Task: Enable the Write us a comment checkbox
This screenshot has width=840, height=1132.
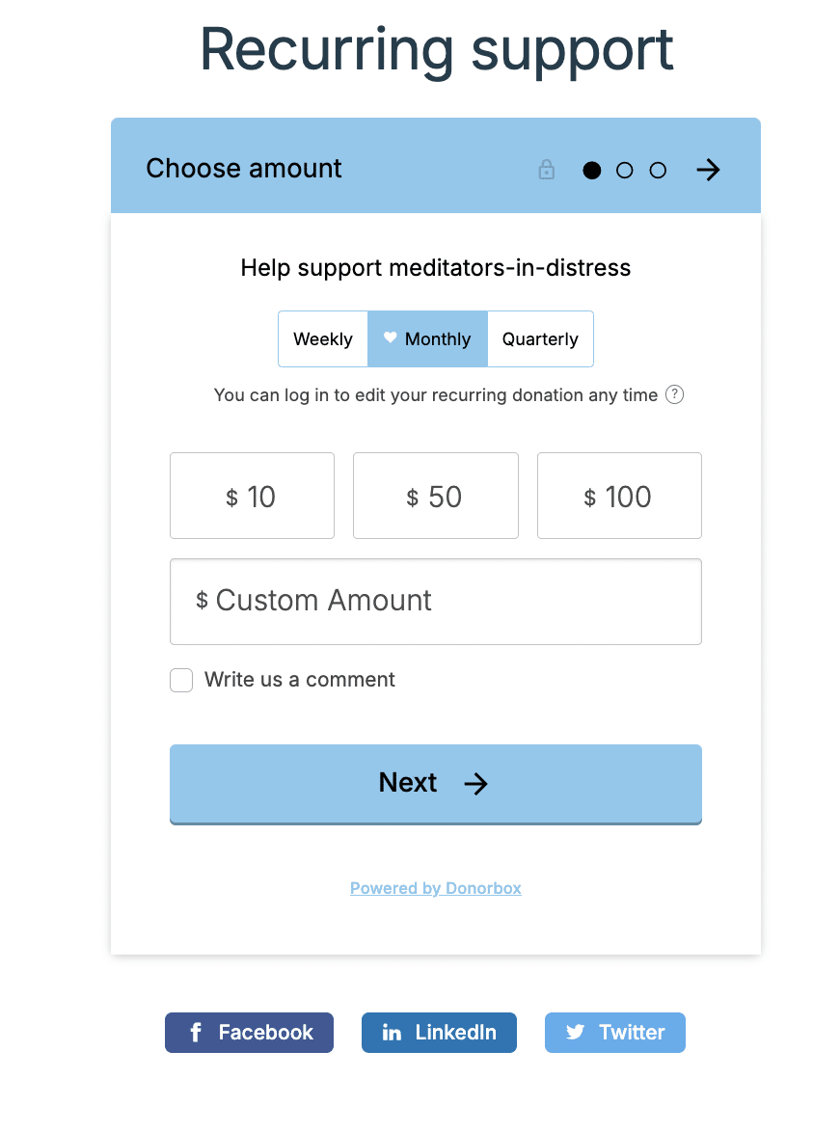Action: click(181, 680)
